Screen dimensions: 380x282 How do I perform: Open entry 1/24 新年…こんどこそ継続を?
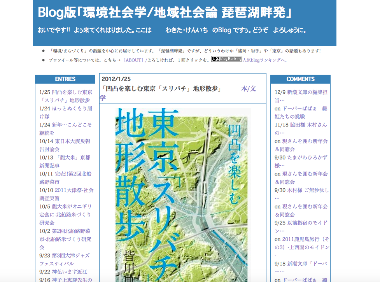pos(66,129)
